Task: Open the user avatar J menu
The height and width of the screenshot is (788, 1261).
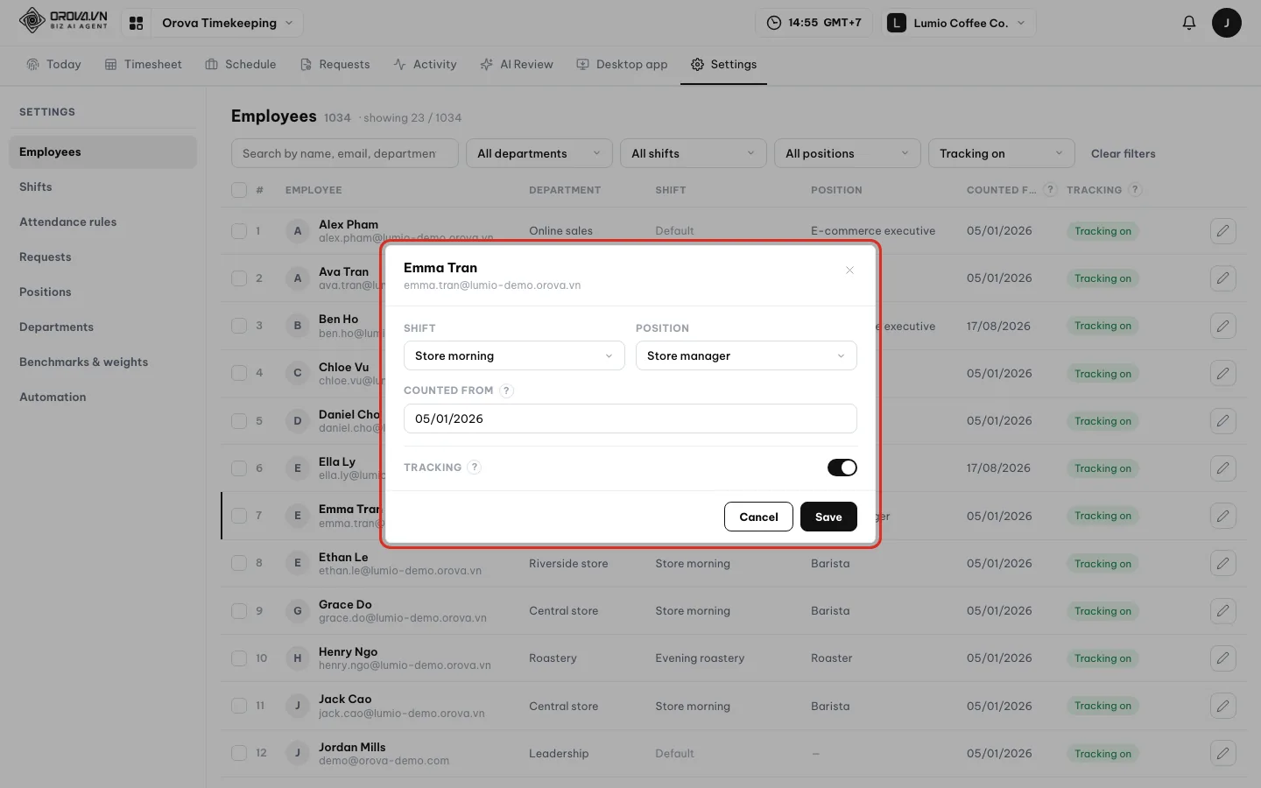Action: 1226,23
